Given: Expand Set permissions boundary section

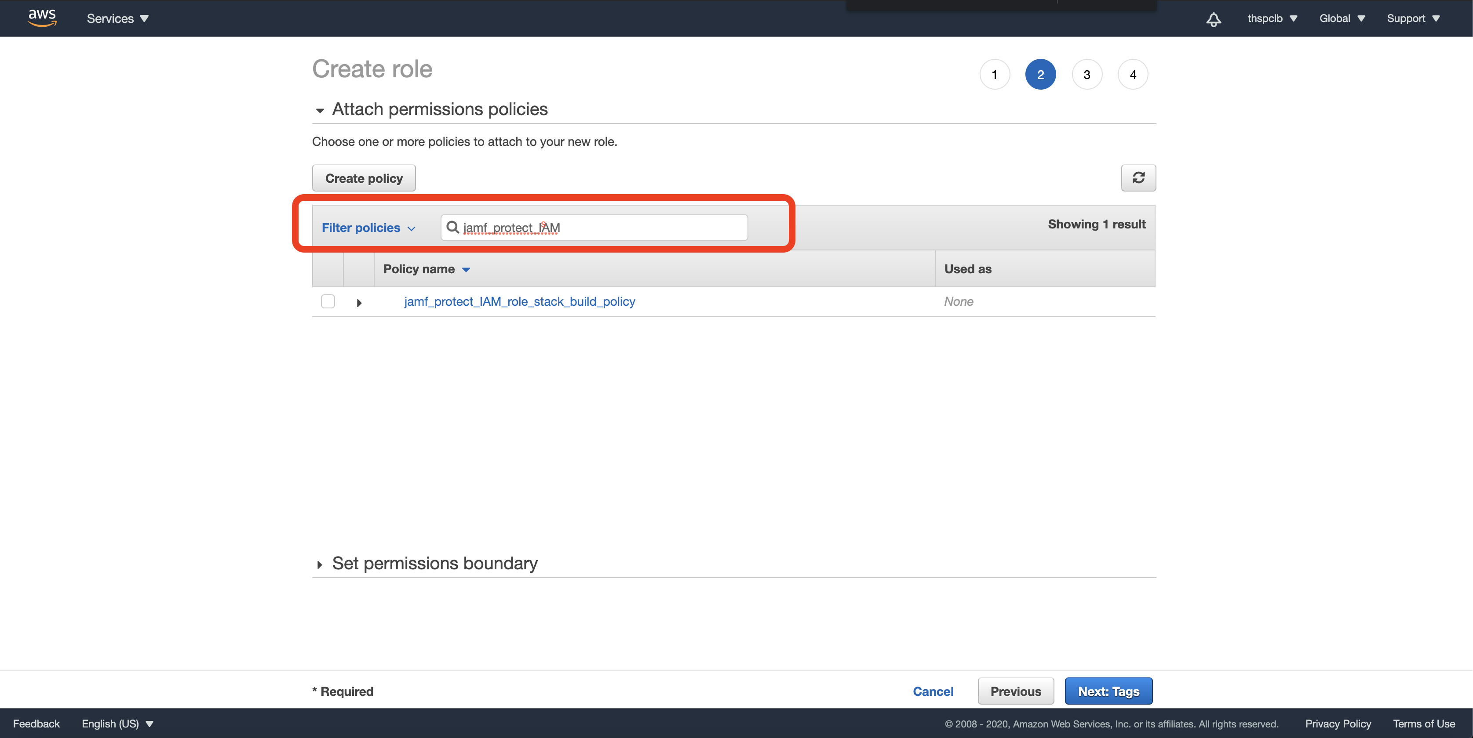Looking at the screenshot, I should click(320, 564).
